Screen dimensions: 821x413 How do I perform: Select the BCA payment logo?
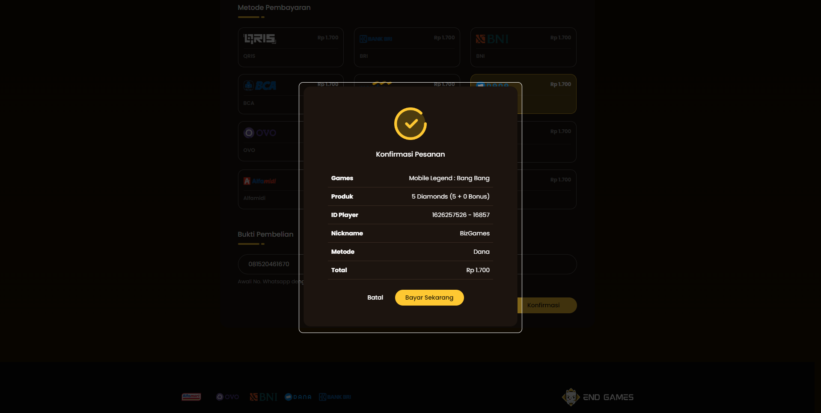click(x=260, y=86)
